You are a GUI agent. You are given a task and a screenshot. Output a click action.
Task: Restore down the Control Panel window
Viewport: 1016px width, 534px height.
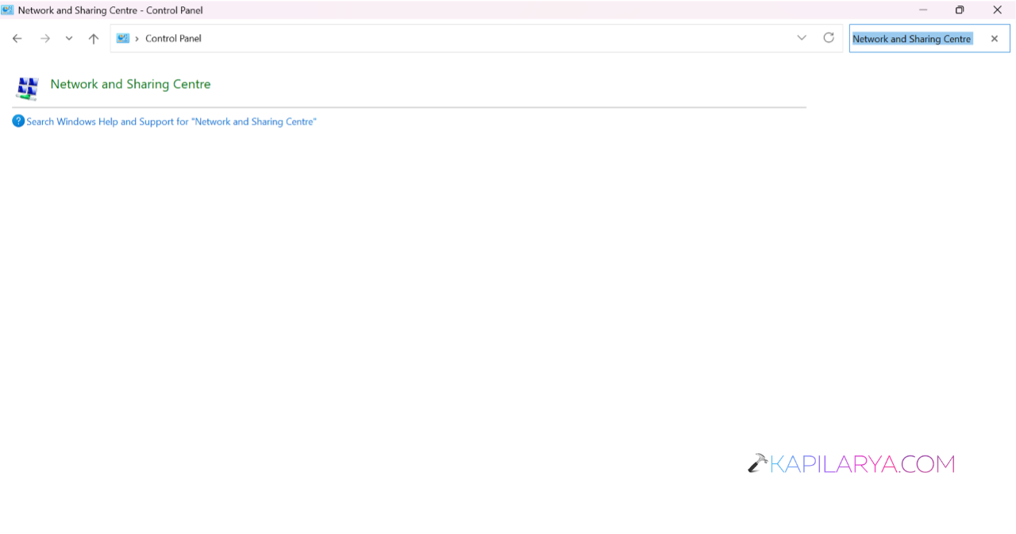coord(960,10)
